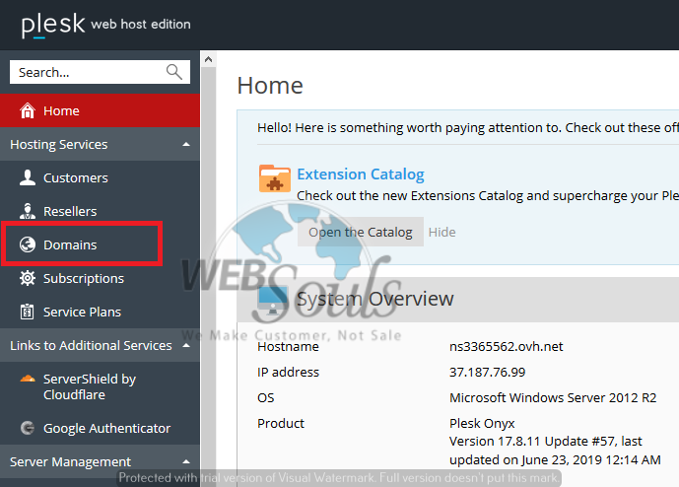Click the Open the Catalog button

(361, 232)
